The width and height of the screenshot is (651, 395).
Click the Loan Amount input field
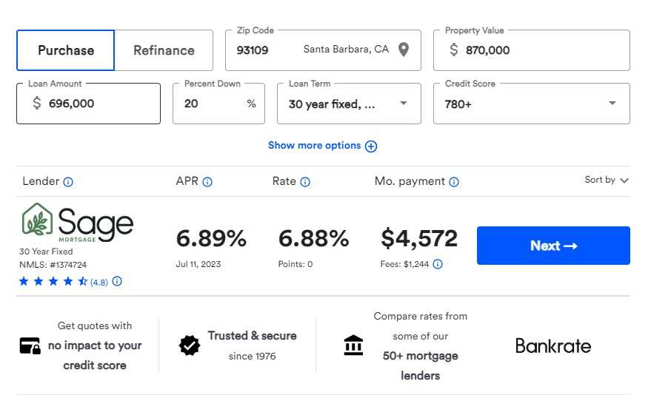point(88,104)
